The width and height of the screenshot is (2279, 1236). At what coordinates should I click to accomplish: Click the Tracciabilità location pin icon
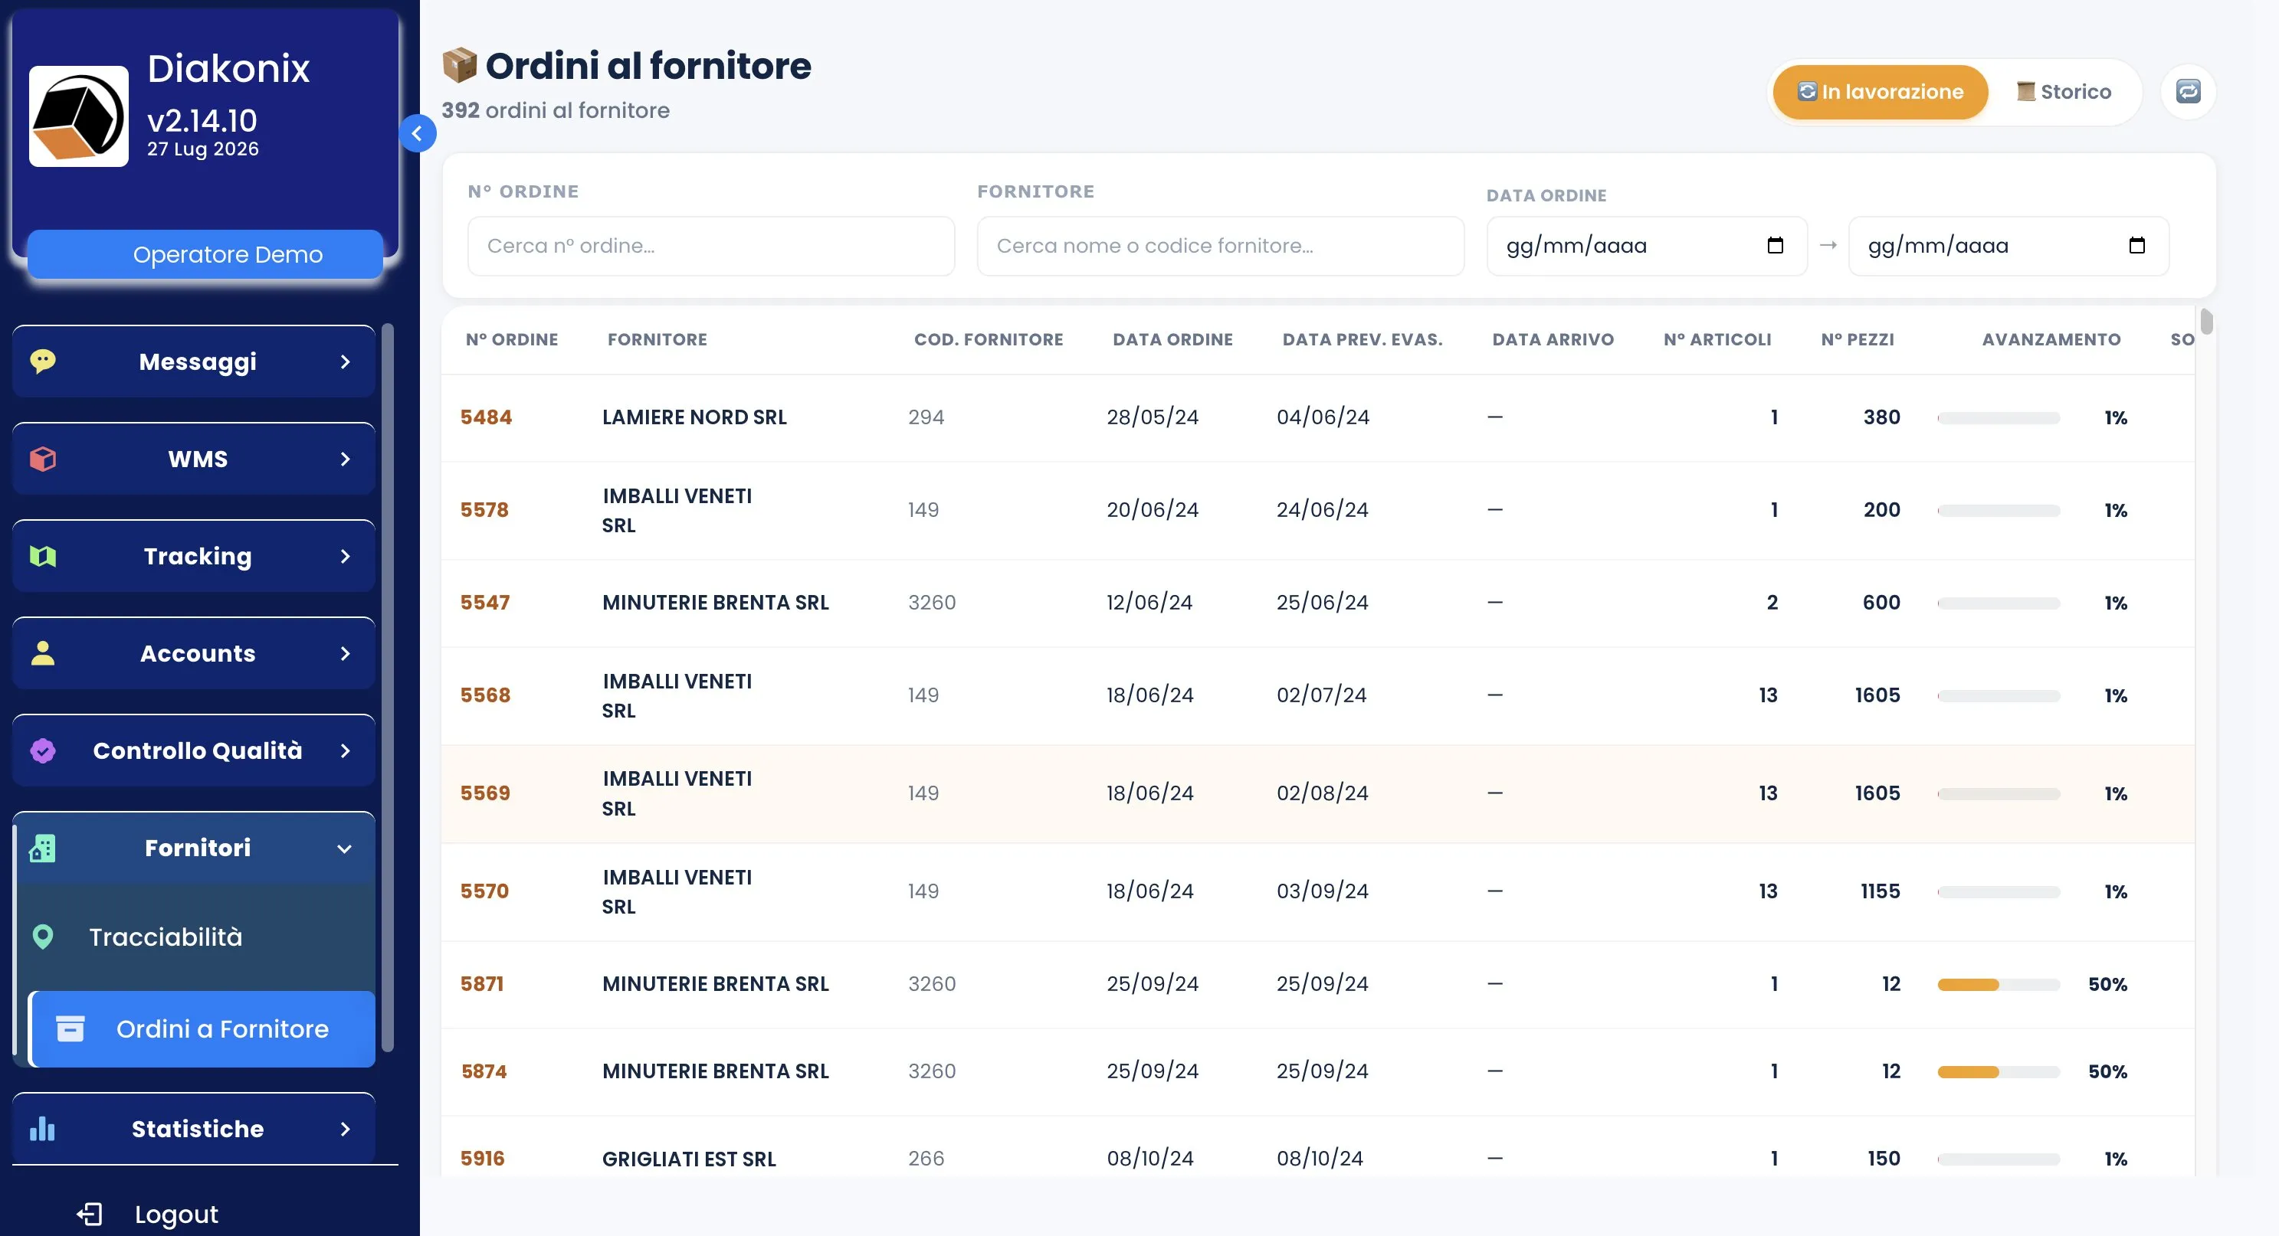[x=42, y=937]
